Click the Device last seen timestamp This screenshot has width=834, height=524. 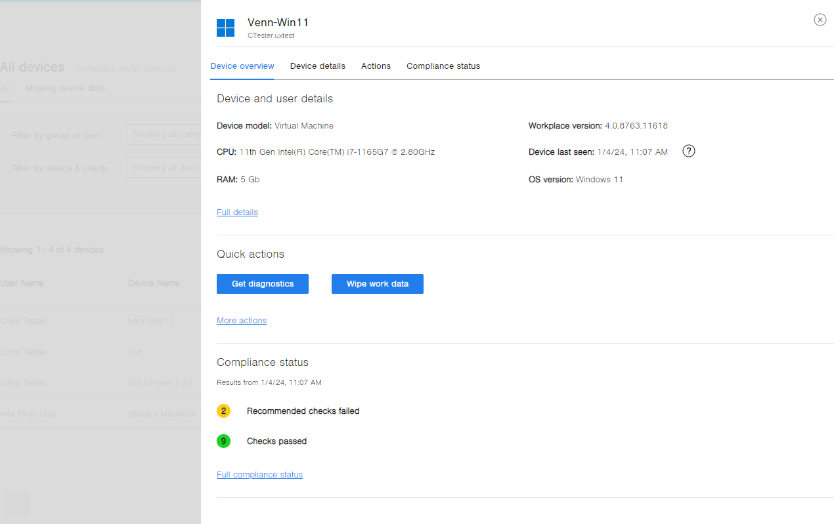click(632, 152)
